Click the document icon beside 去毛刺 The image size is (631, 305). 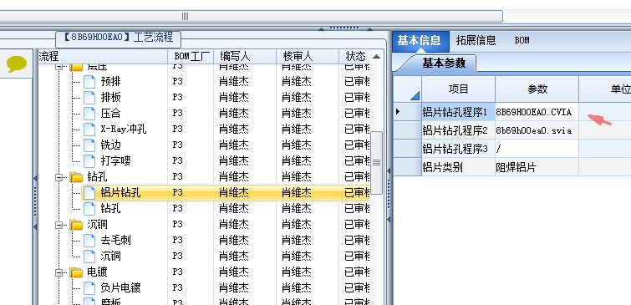(x=89, y=240)
